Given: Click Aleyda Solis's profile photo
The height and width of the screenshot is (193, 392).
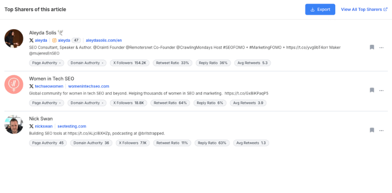Looking at the screenshot, I should 14,39.
